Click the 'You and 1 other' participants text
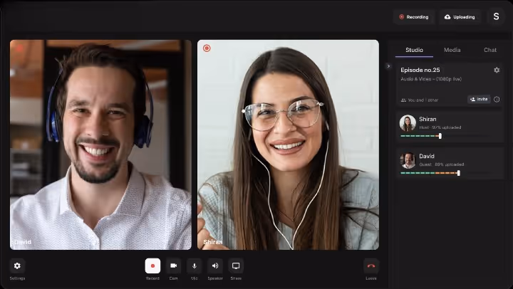This screenshot has width=513, height=289. coord(423,100)
